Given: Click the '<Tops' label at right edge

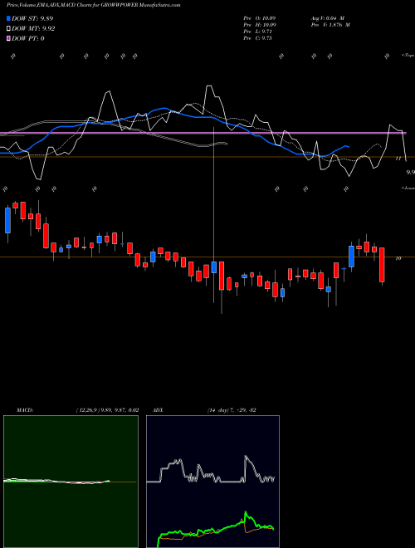Looking at the screenshot, I should (408, 56).
